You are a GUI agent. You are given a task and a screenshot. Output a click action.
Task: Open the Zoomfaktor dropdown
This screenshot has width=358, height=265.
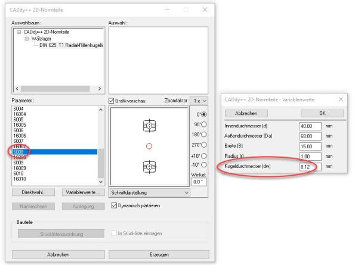[x=201, y=99]
